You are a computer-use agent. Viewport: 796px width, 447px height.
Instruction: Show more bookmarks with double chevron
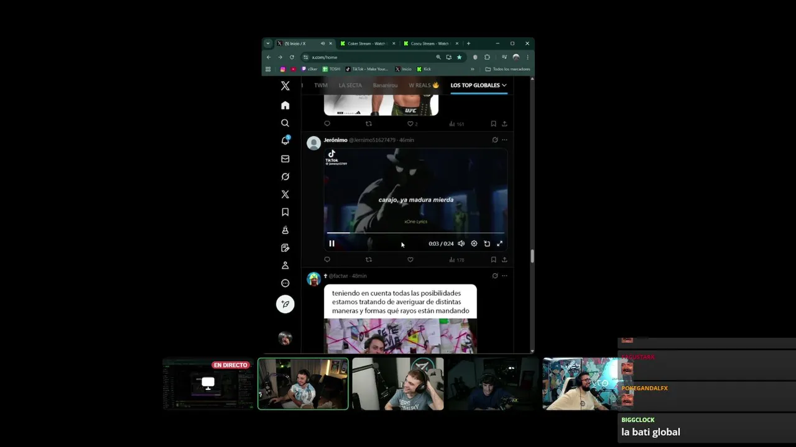[473, 69]
